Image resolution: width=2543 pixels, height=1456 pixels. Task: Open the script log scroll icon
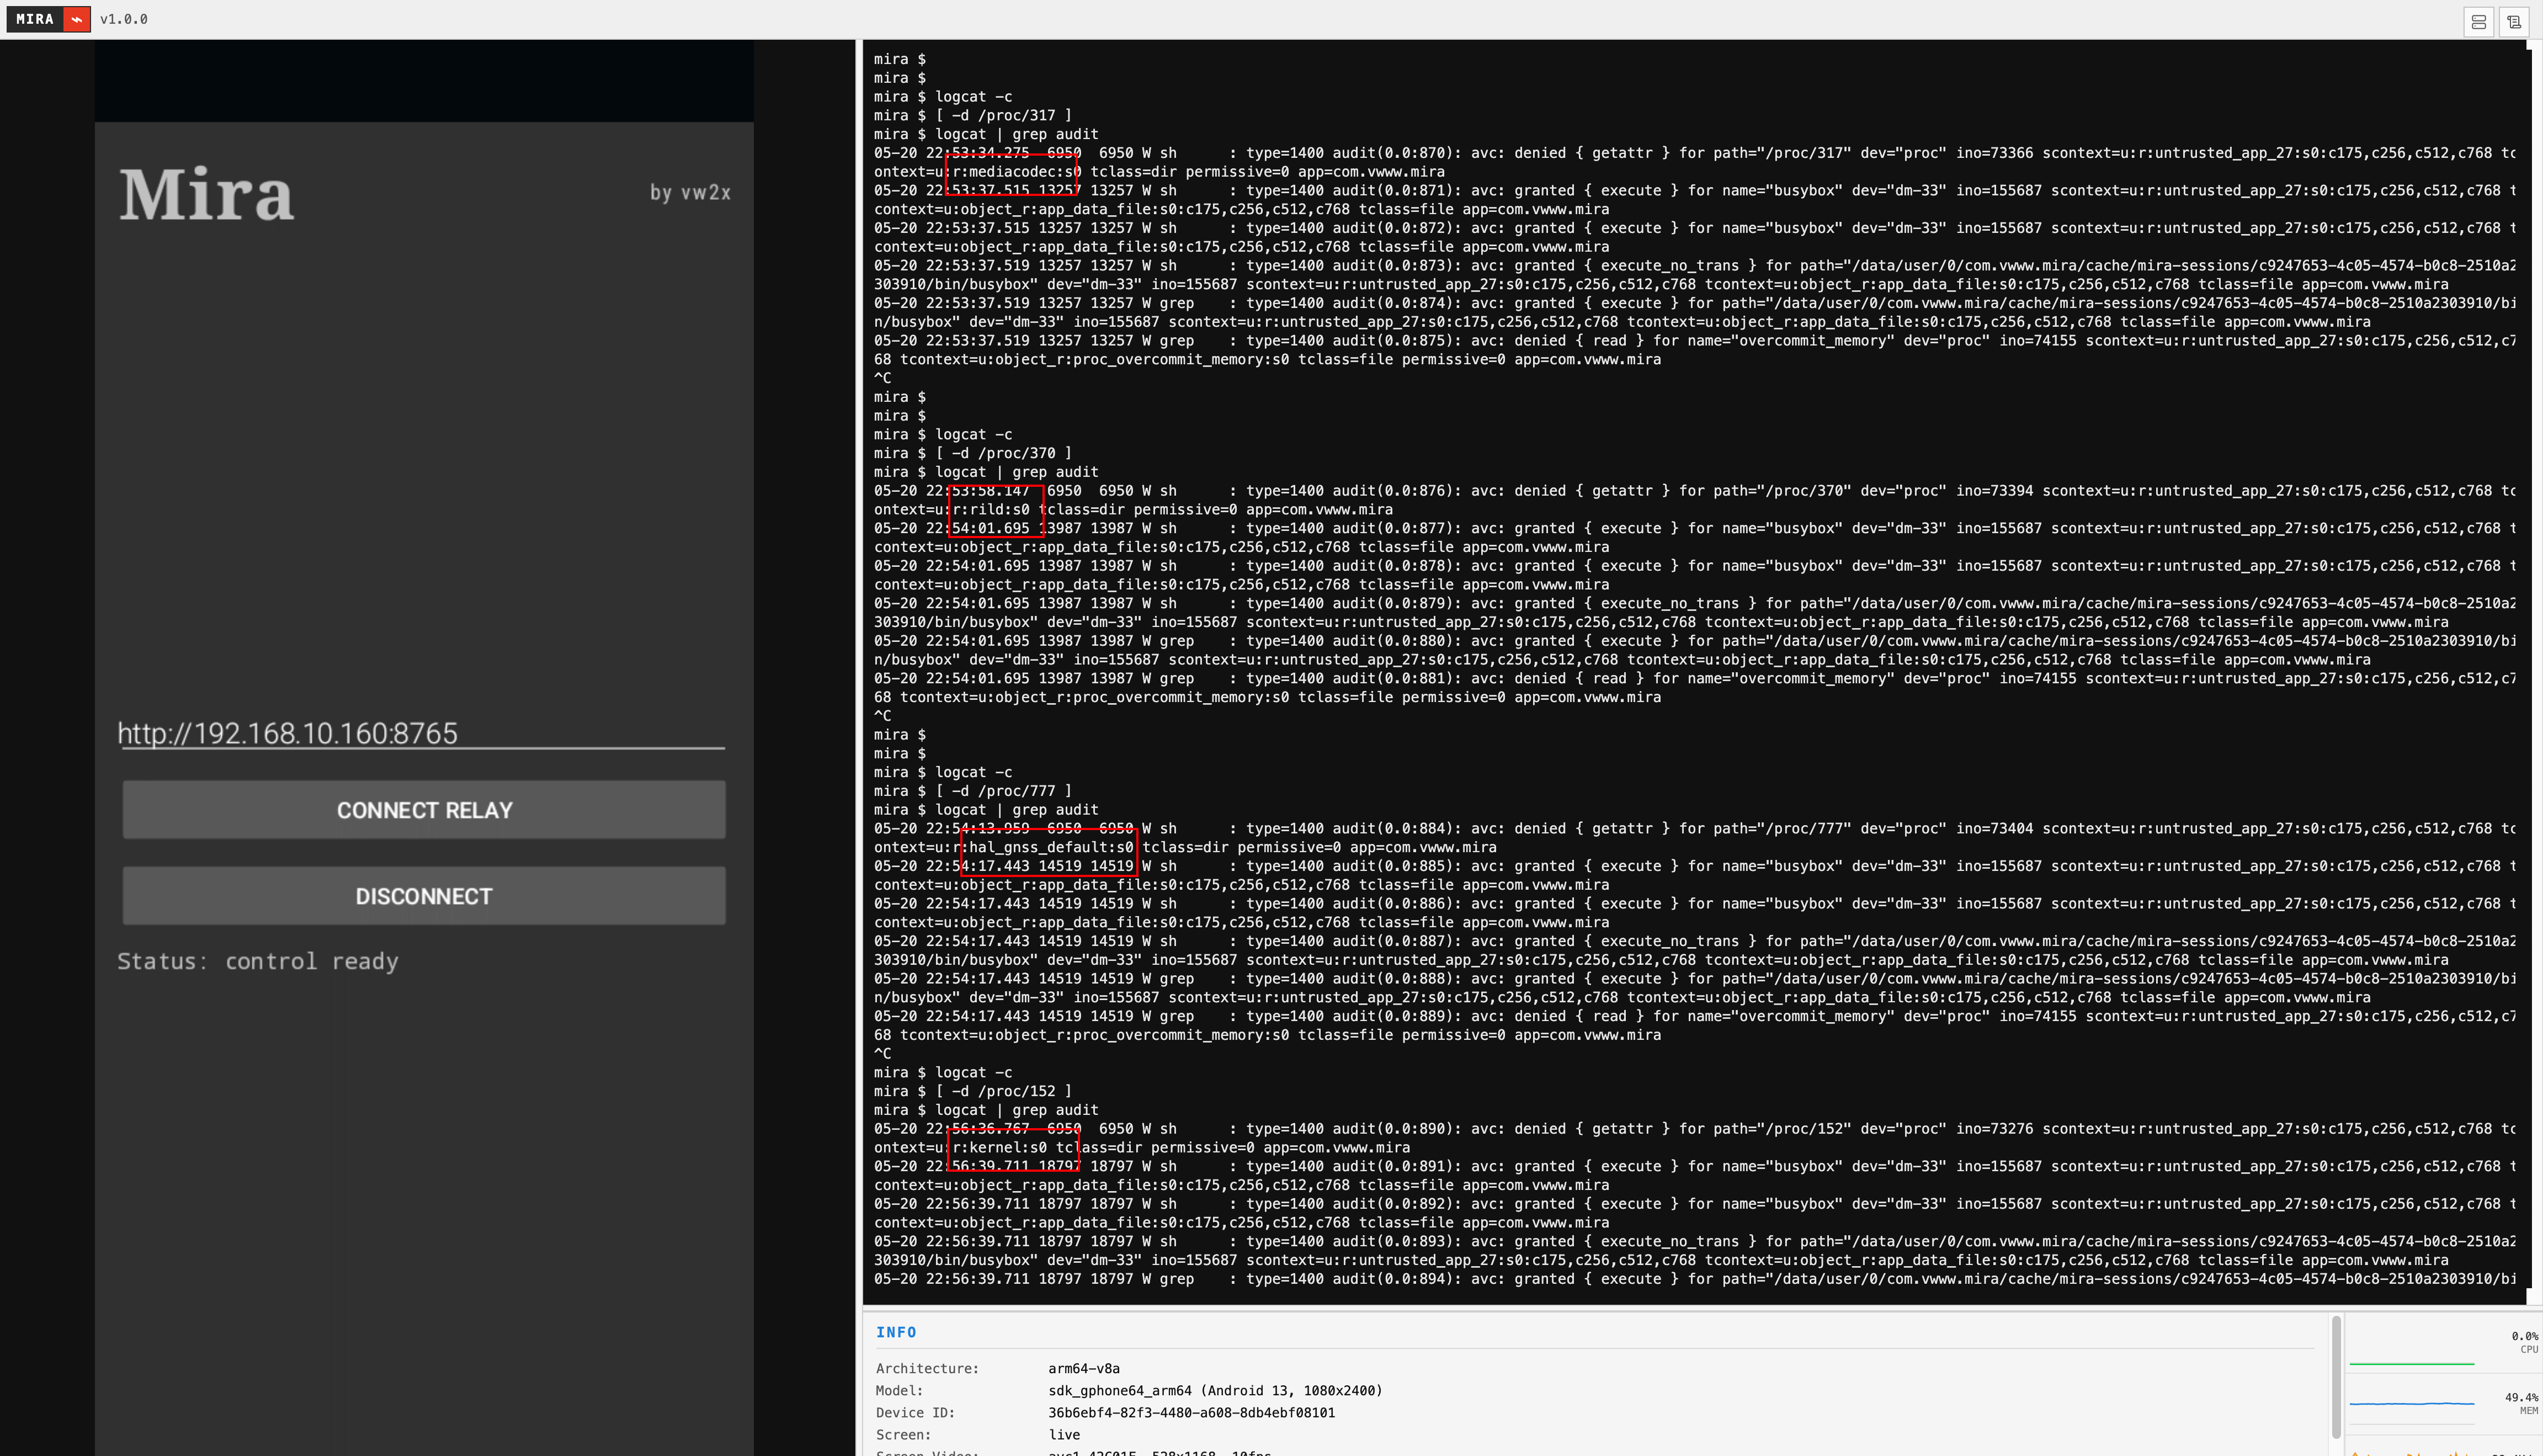(x=2513, y=21)
